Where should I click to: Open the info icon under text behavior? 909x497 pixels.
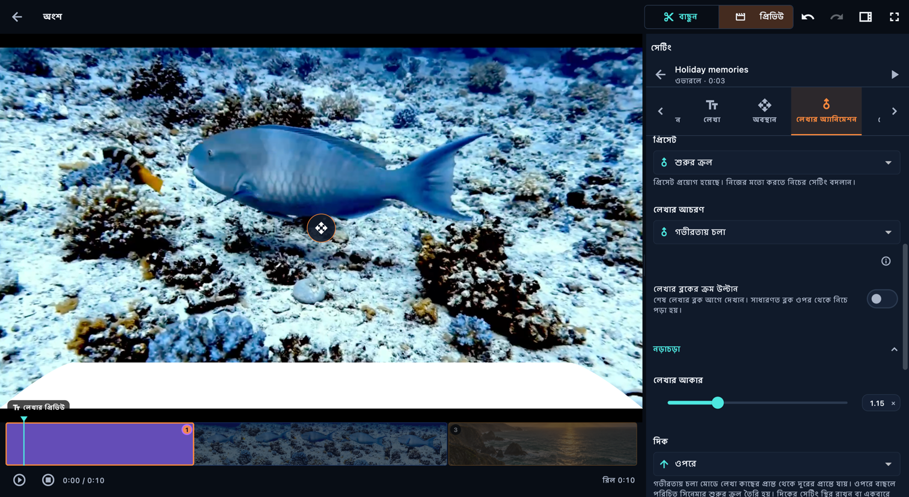[886, 261]
